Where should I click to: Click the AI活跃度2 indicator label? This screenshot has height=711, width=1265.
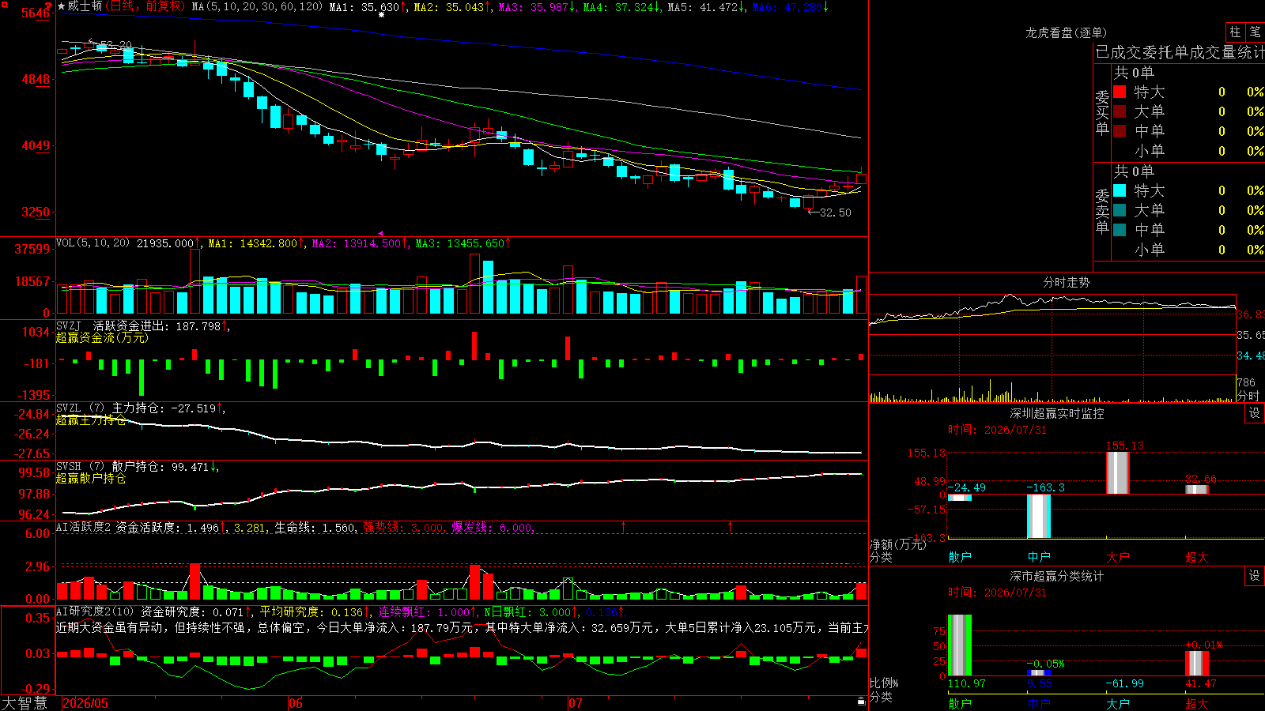tap(84, 527)
